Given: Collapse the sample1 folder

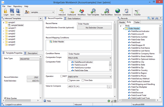Looking at the screenshot, I should click(x=4, y=23).
